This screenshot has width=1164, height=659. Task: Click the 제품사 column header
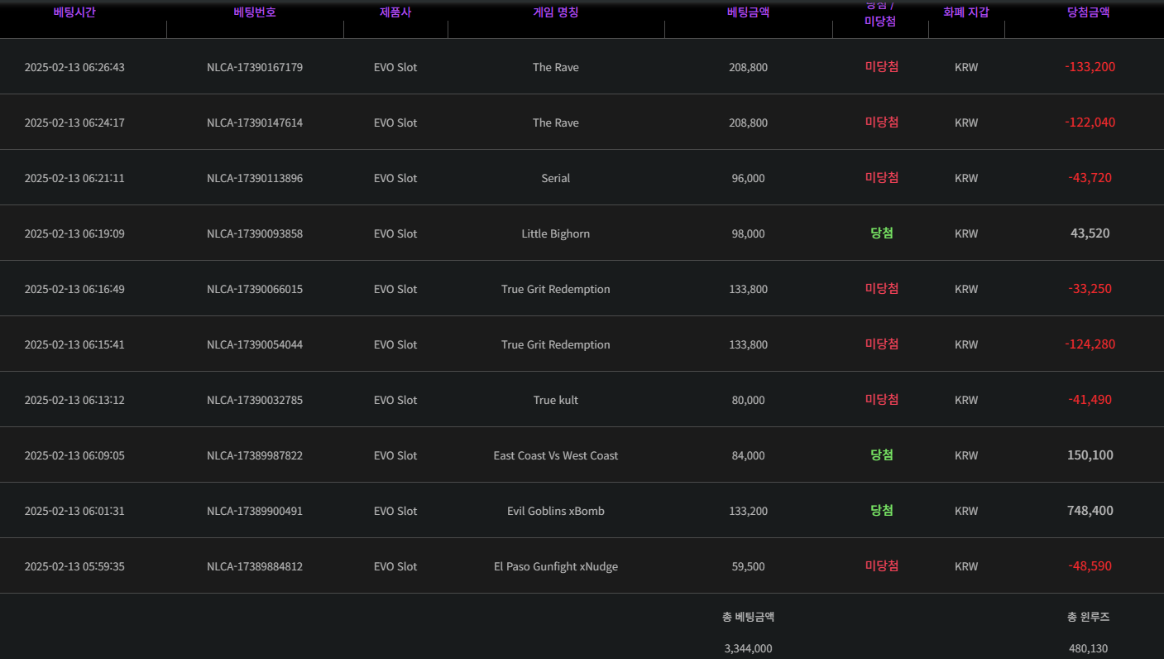395,12
